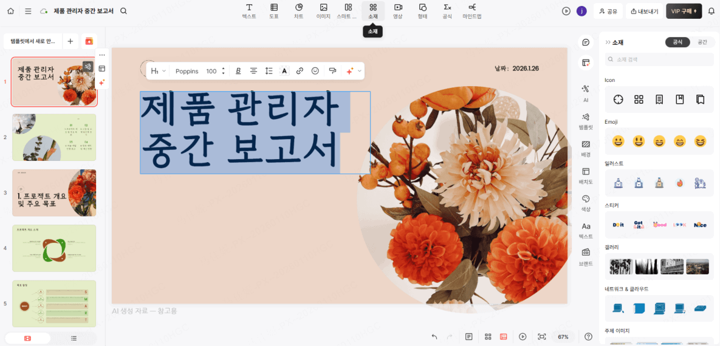Click 템플릿에서 새로 만들기 button
This screenshot has height=346, width=720.
point(33,41)
